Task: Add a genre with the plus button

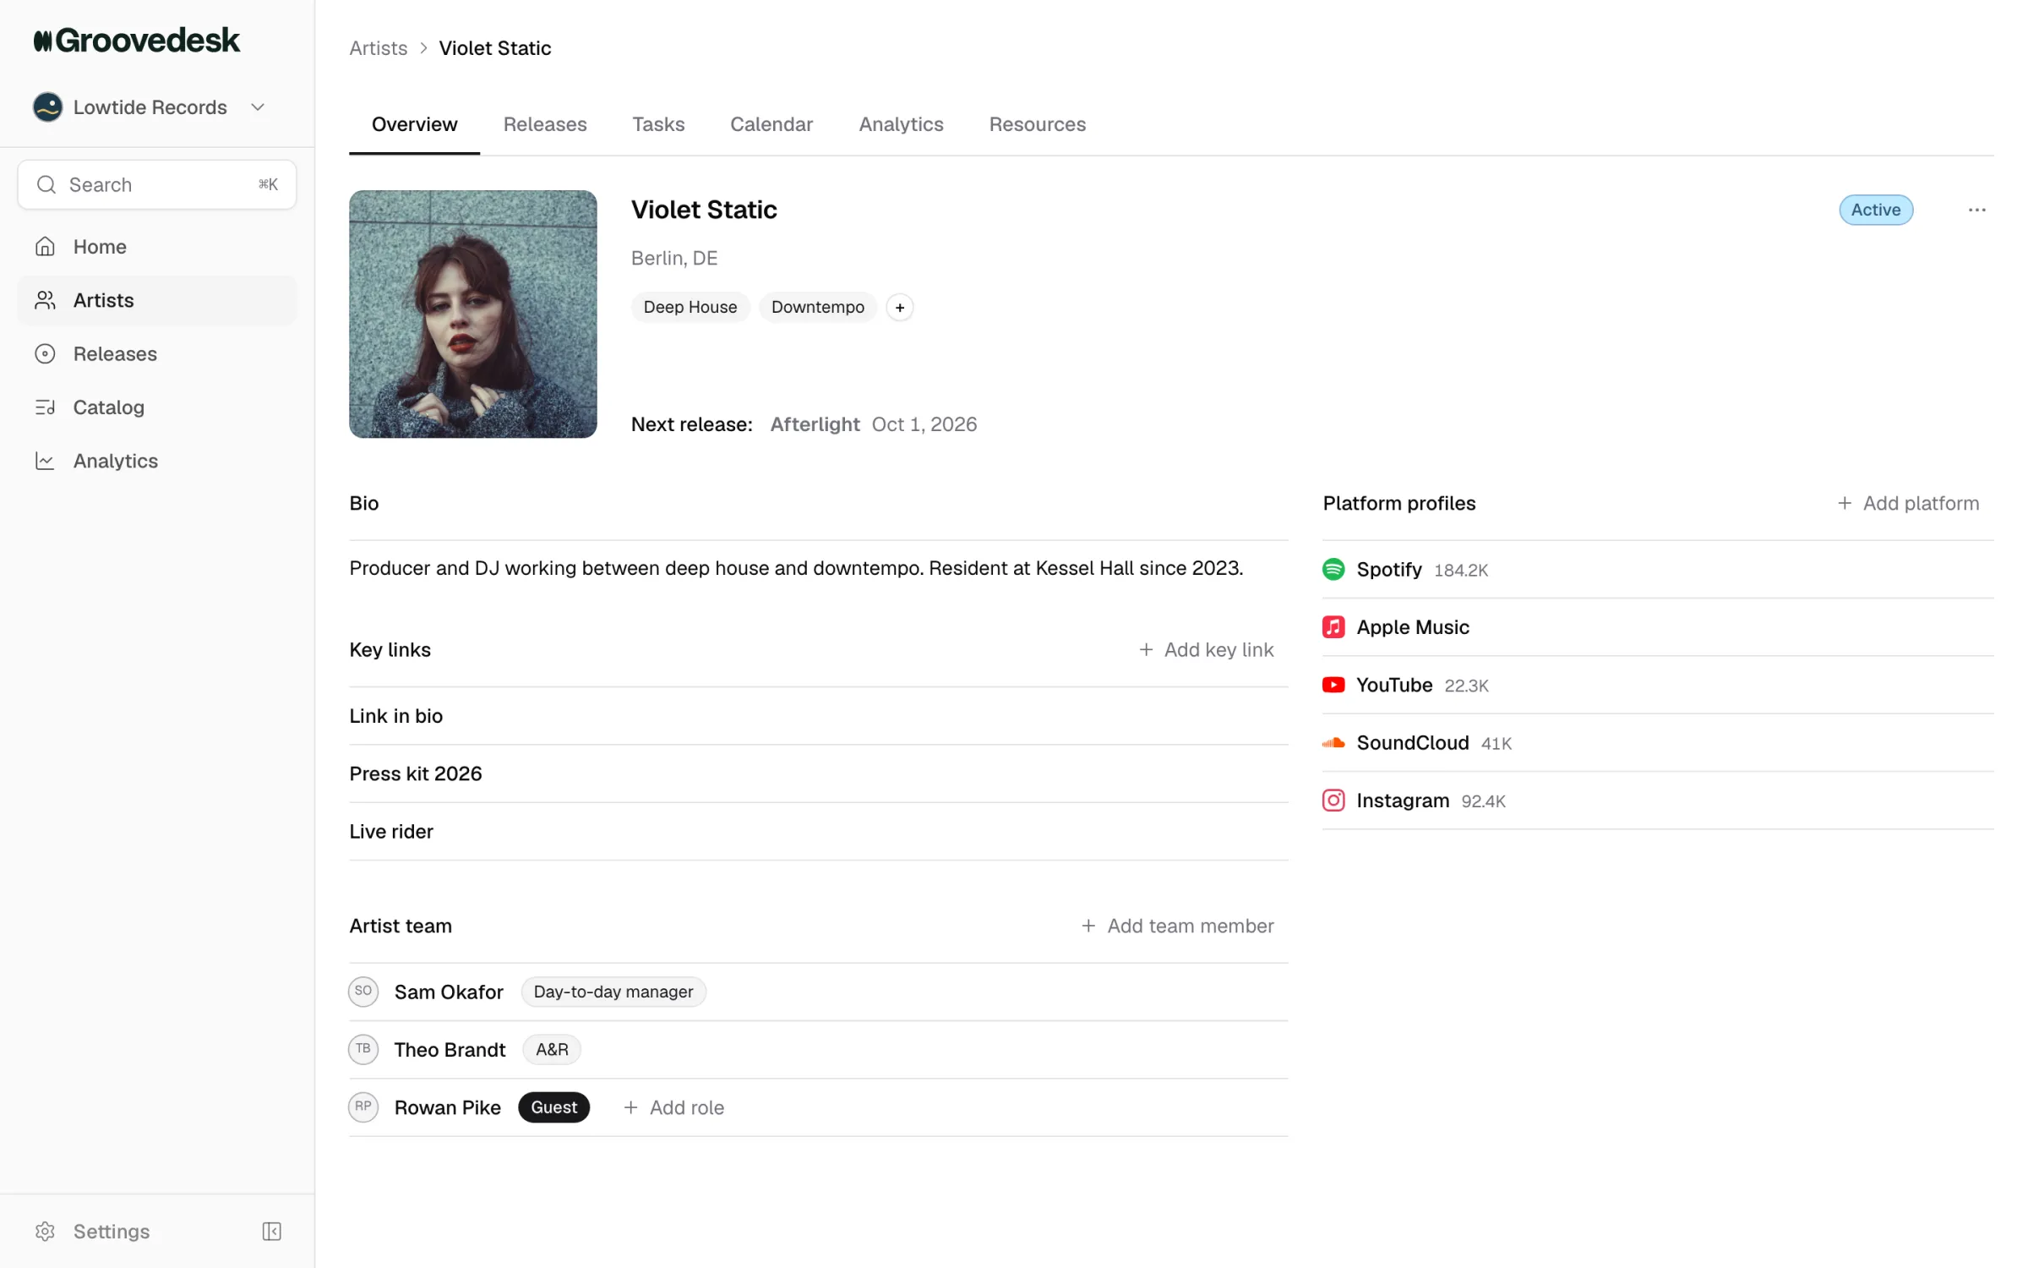Action: pos(900,308)
